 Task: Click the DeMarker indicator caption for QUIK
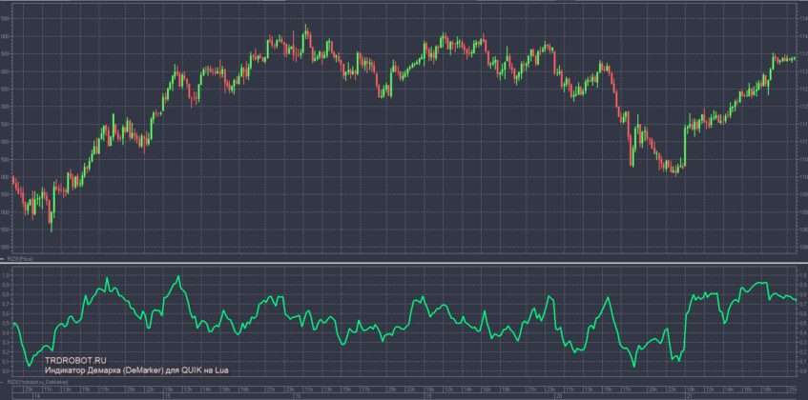pos(136,370)
